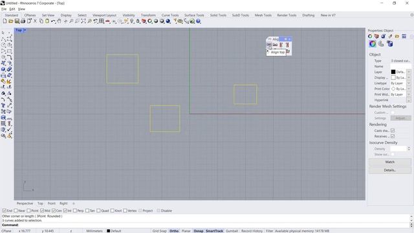Click the Details... button
414x233 pixels.
click(x=390, y=170)
